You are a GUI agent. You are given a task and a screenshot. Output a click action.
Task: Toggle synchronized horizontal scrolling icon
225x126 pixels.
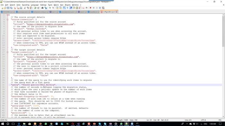(60, 8)
